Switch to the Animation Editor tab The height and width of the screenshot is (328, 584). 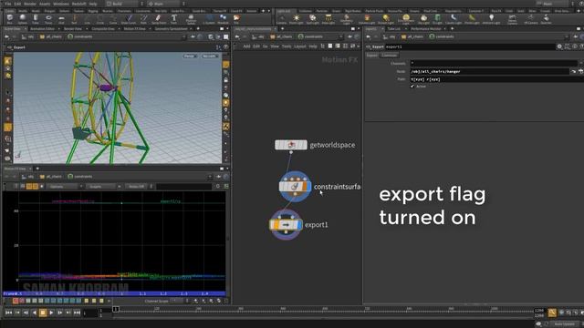(x=43, y=28)
